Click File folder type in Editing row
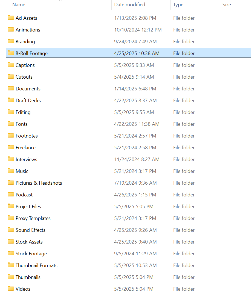This screenshot has width=252, height=303. click(184, 112)
